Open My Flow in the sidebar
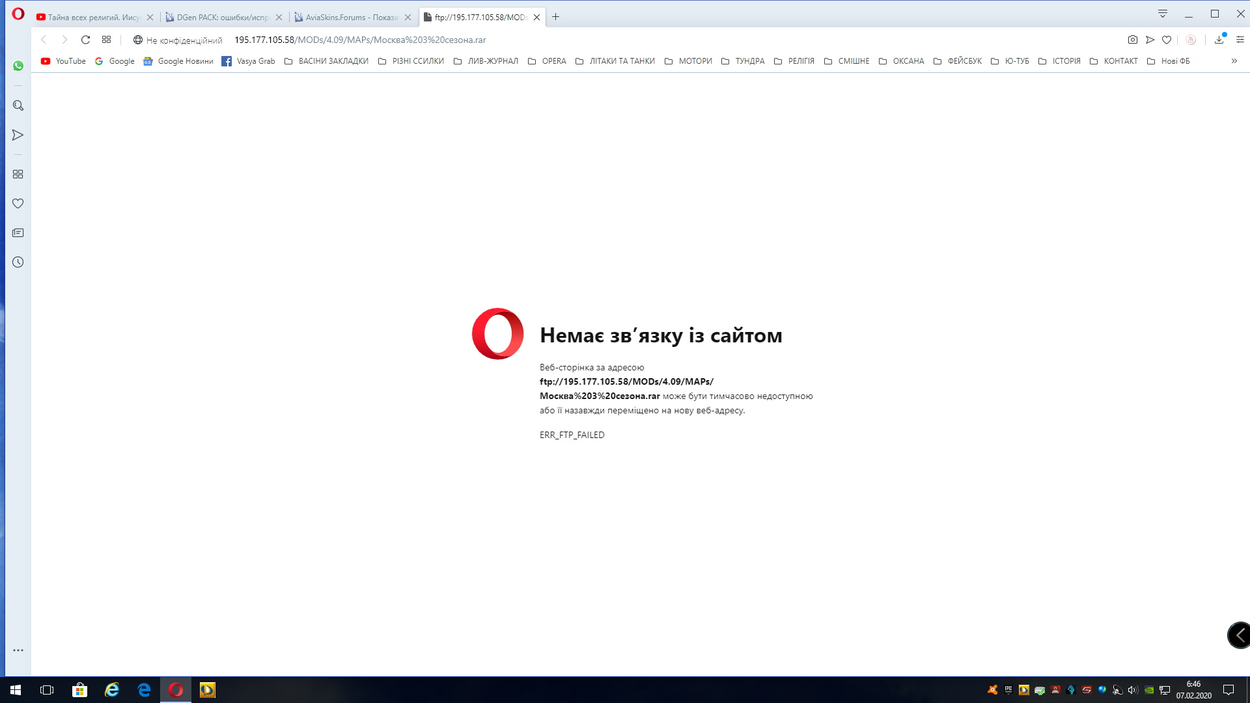1250x703 pixels. pyautogui.click(x=18, y=135)
